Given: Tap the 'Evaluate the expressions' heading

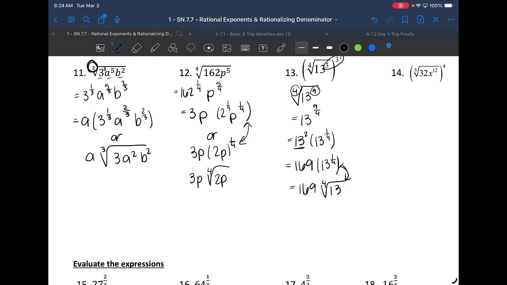Looking at the screenshot, I should click(x=118, y=264).
